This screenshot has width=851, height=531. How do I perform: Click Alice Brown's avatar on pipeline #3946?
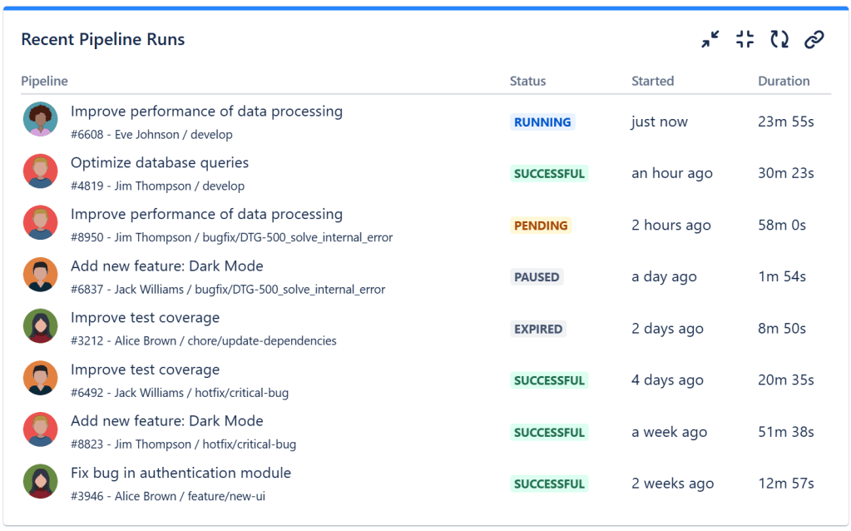click(40, 482)
